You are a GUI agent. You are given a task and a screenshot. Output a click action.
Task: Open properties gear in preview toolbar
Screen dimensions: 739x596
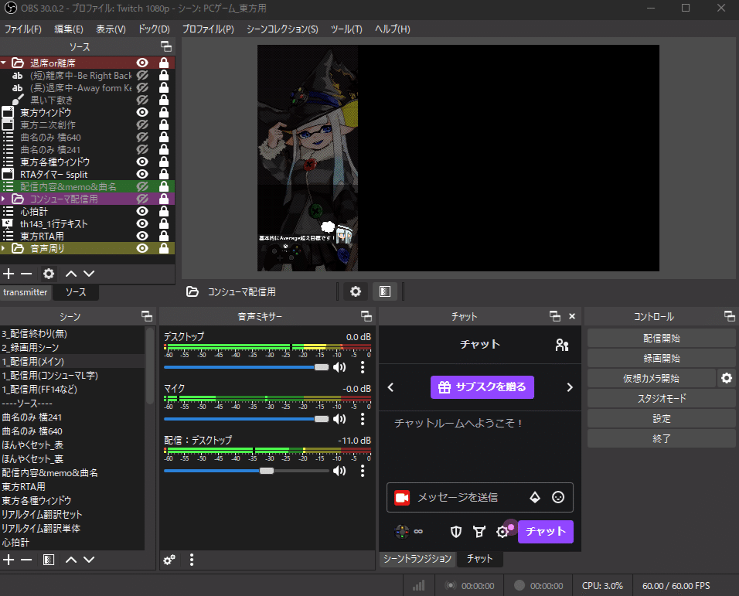click(x=356, y=291)
